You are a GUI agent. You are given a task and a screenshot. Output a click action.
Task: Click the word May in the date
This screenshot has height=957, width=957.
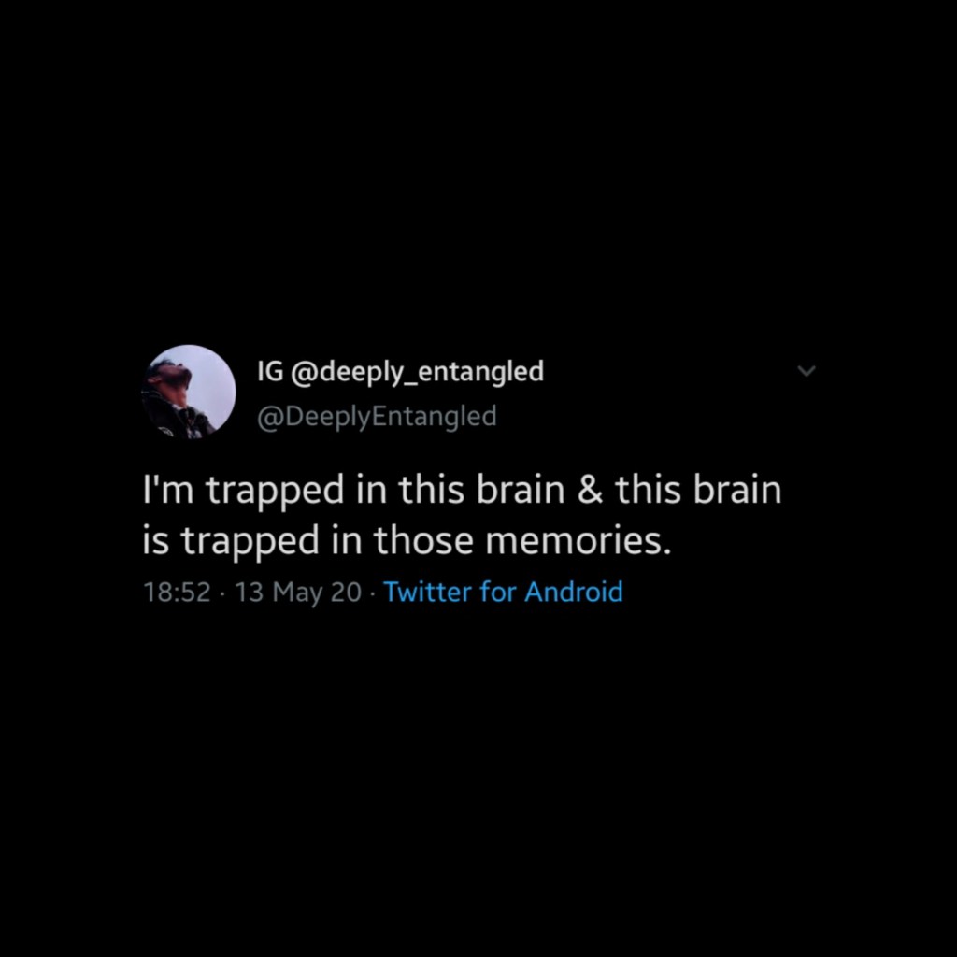pos(297,593)
